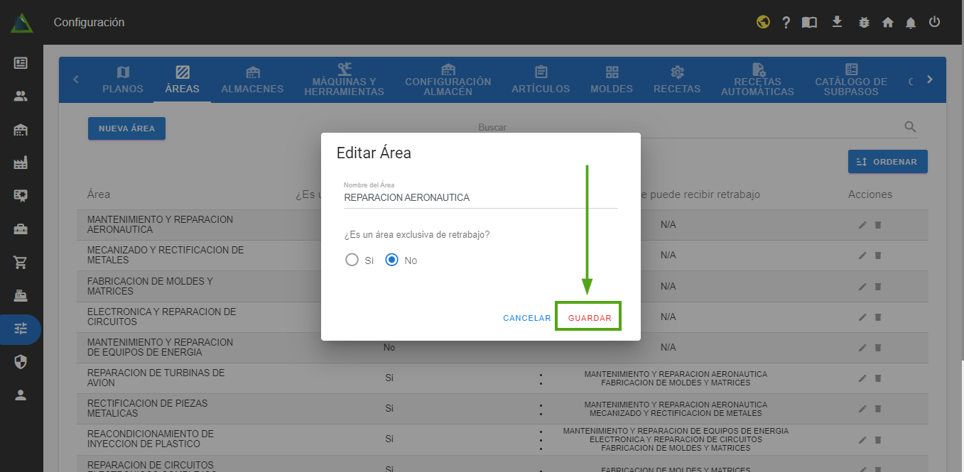Click CANCELAR in the dialog
The image size is (964, 472).
coord(526,318)
